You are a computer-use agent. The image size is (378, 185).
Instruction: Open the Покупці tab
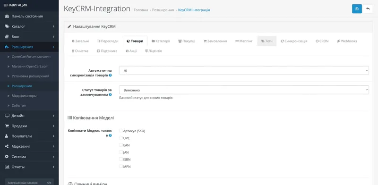[x=187, y=41]
